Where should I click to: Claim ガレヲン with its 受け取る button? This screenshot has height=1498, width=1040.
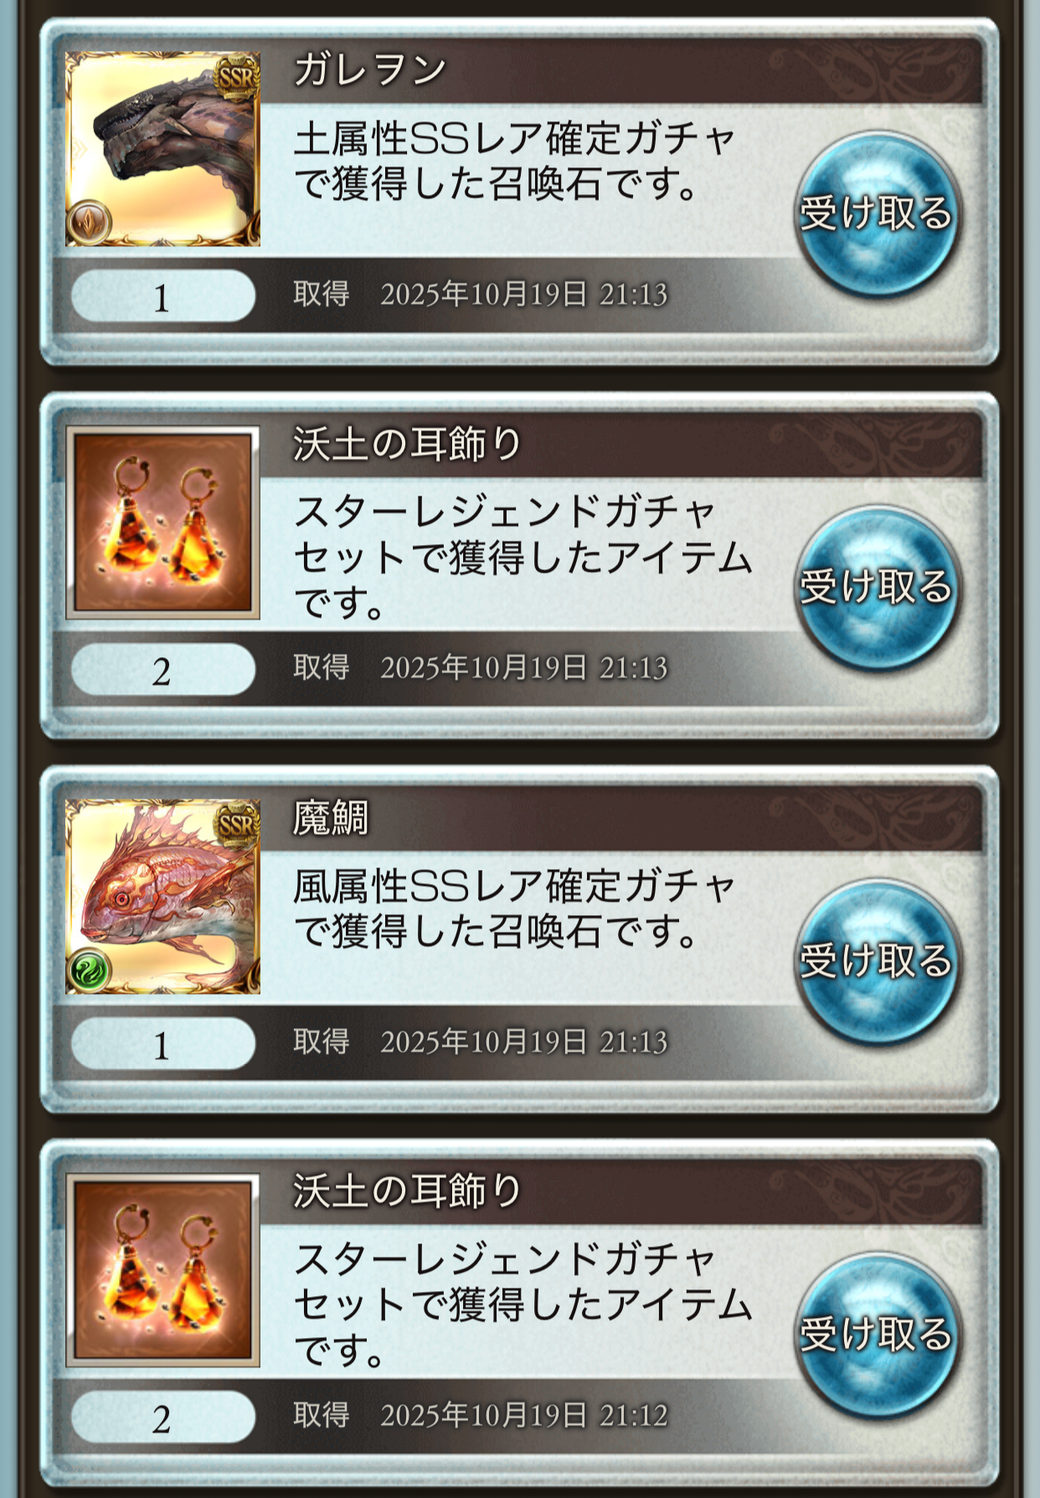pyautogui.click(x=876, y=214)
